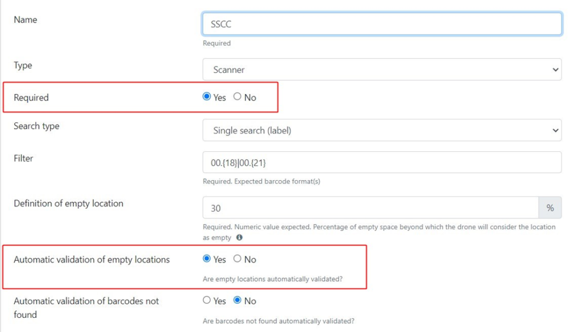This screenshot has height=332, width=579.
Task: Click the Yes label next to Required
Action: click(219, 98)
